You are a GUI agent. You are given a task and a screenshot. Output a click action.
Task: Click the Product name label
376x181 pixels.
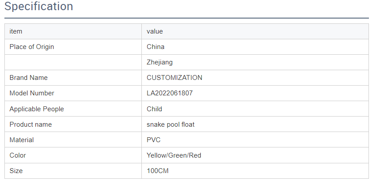(30, 124)
